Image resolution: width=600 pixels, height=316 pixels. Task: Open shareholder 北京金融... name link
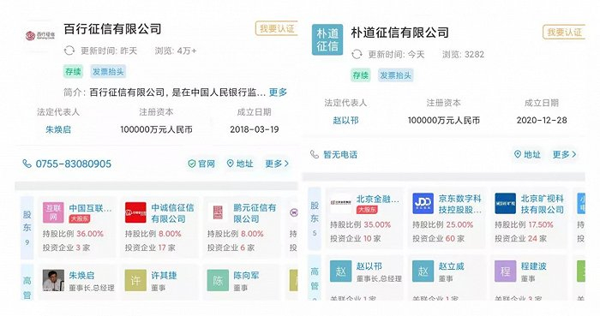tap(378, 199)
